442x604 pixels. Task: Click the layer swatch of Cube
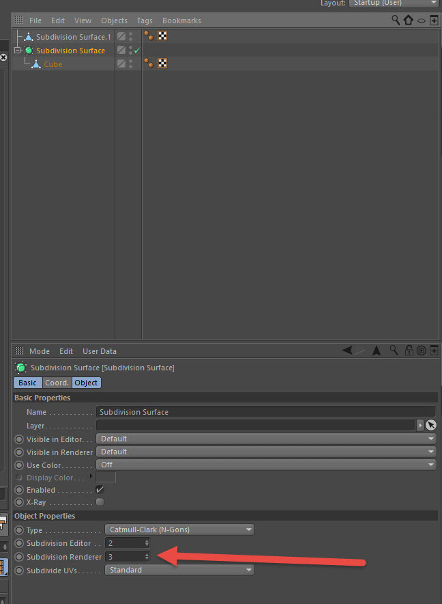point(121,64)
